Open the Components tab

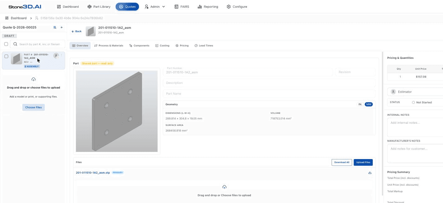pos(139,45)
